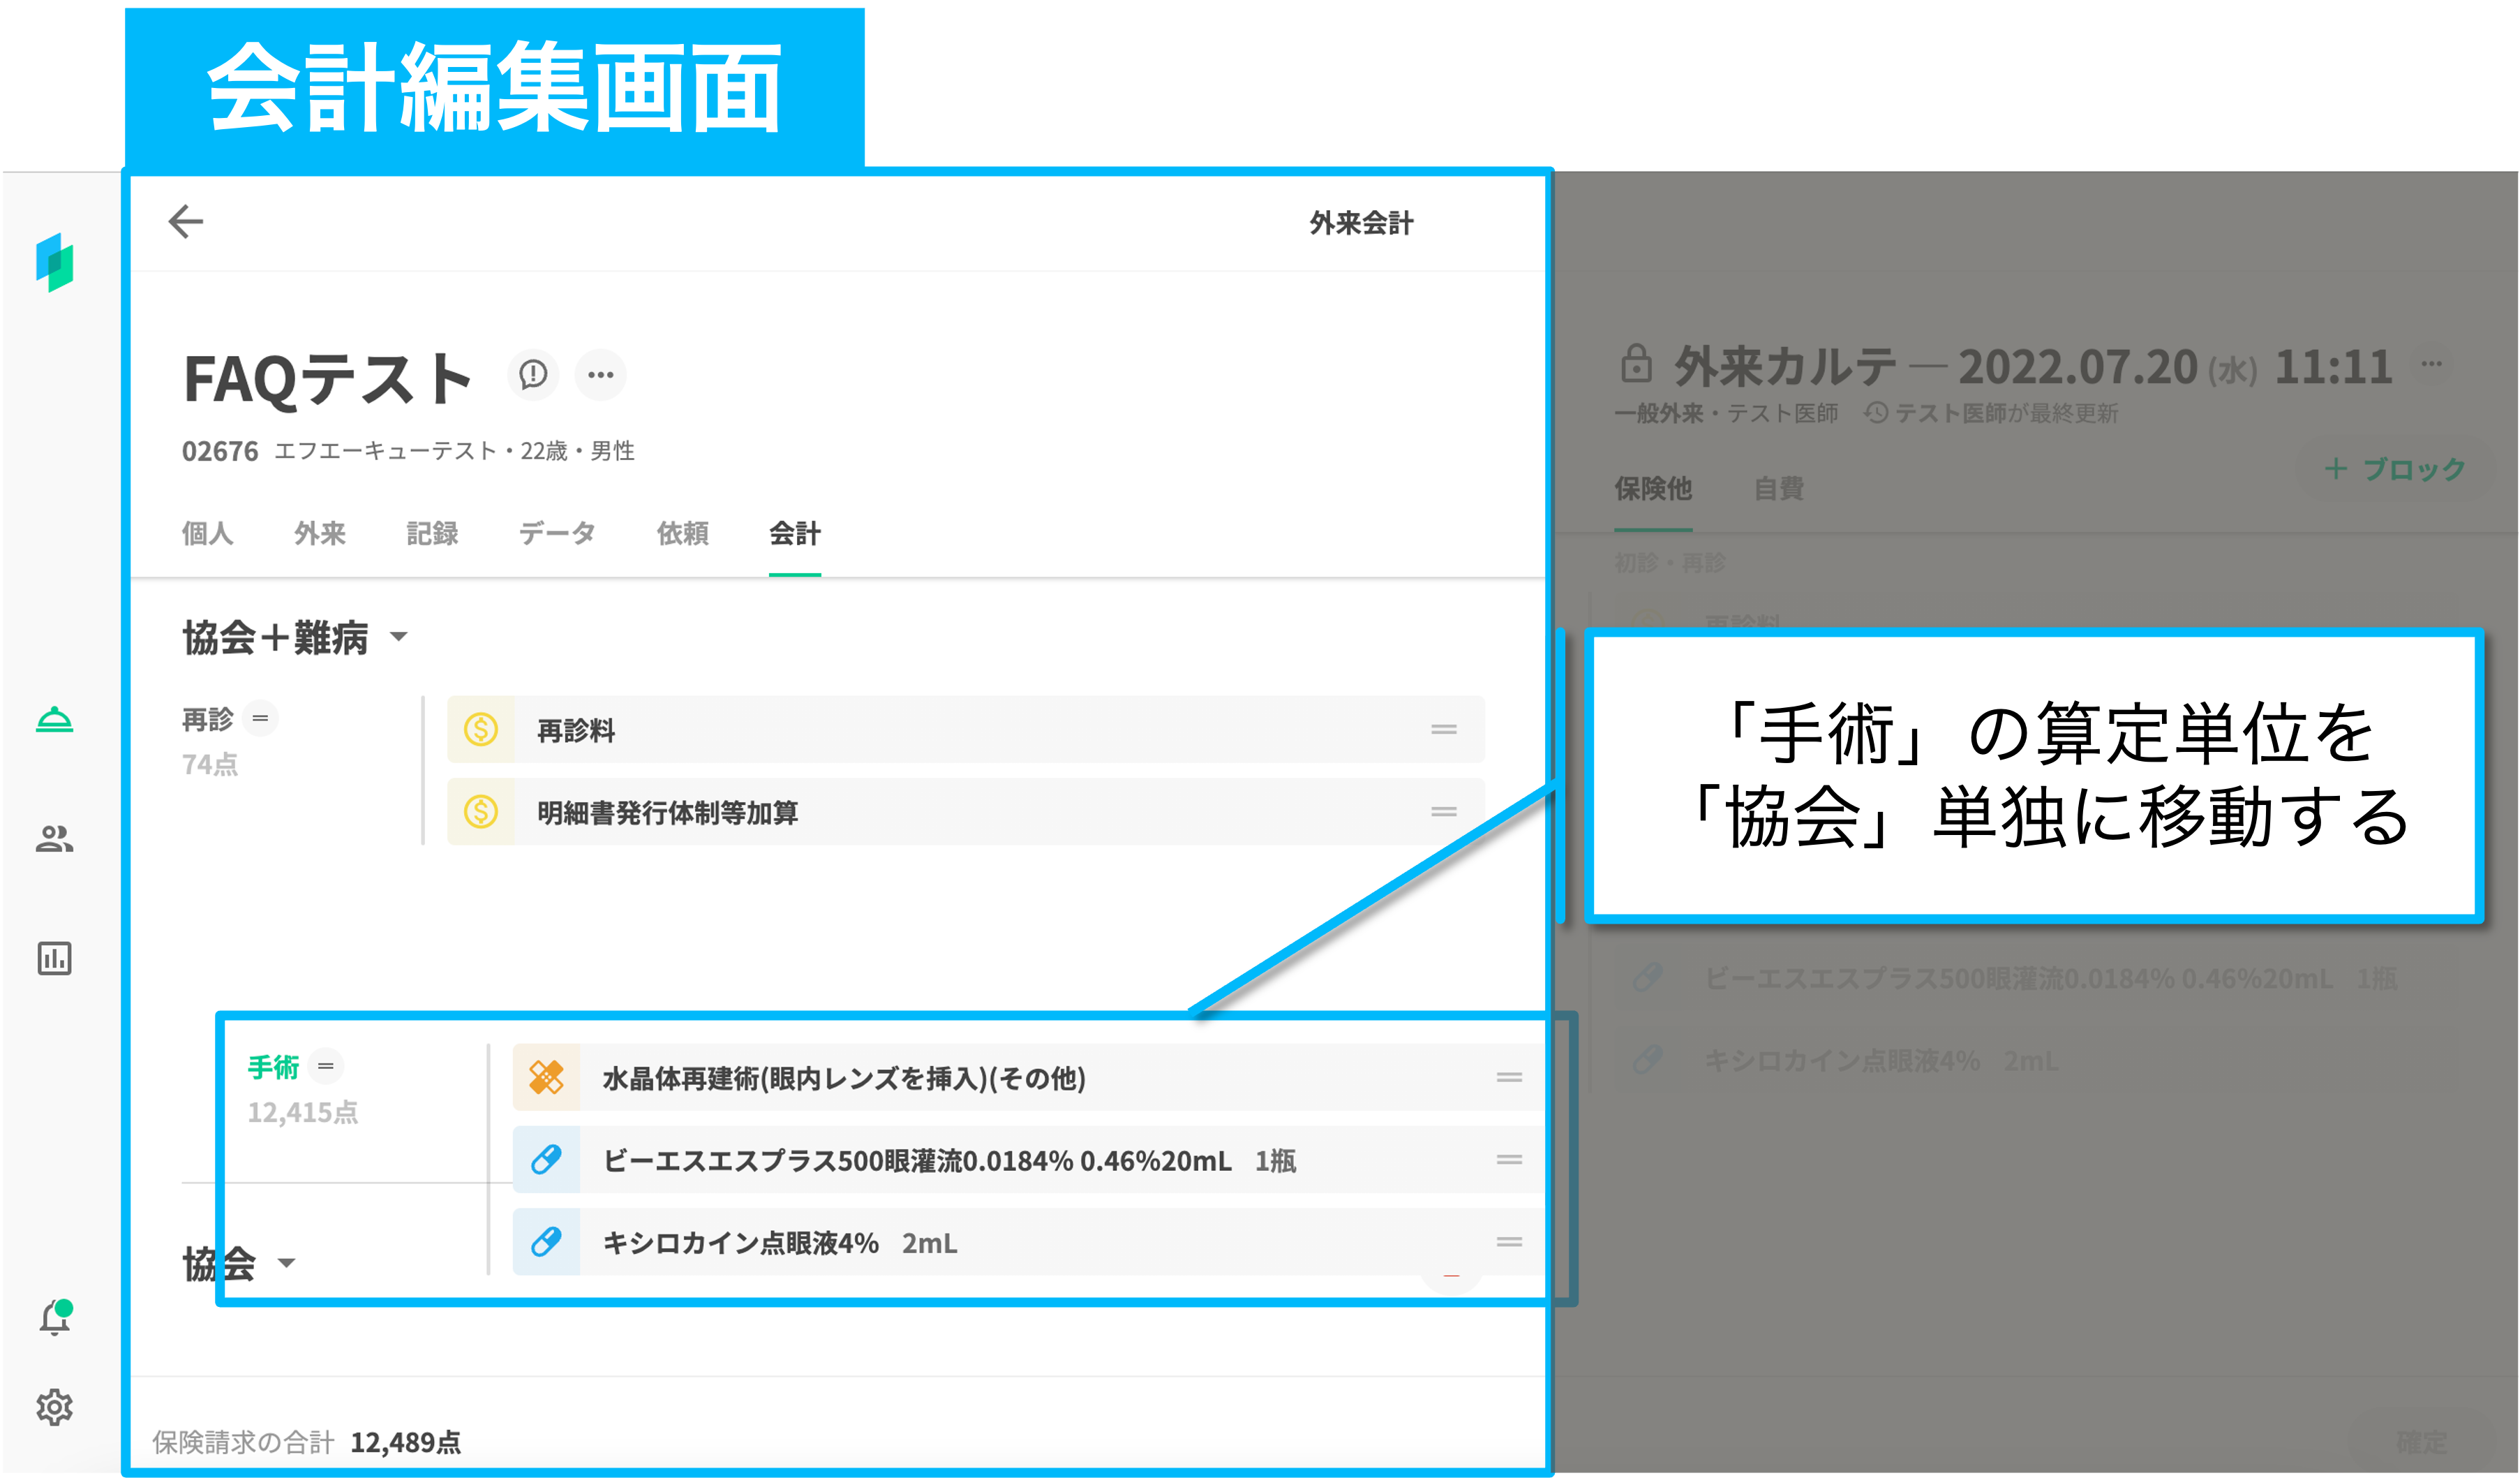The width and height of the screenshot is (2520, 1478).
Task: Switch to the 外来 tab
Action: [320, 533]
